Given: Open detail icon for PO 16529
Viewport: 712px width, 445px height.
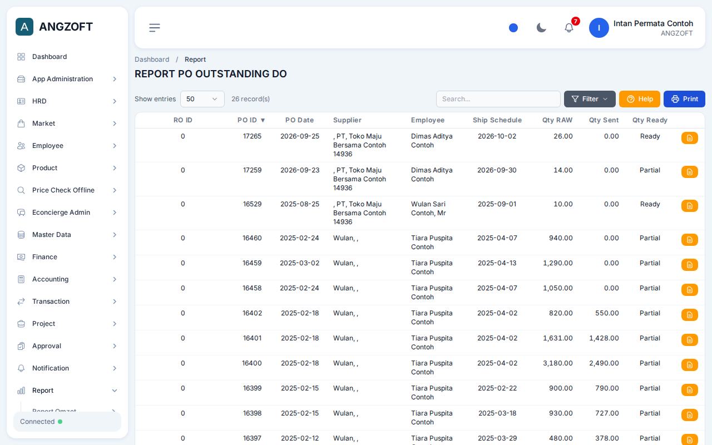Looking at the screenshot, I should coord(690,206).
